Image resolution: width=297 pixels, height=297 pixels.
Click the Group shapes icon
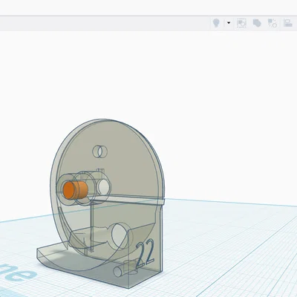coord(257,23)
